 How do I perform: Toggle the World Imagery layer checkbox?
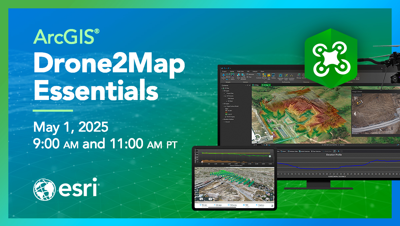tap(226, 117)
